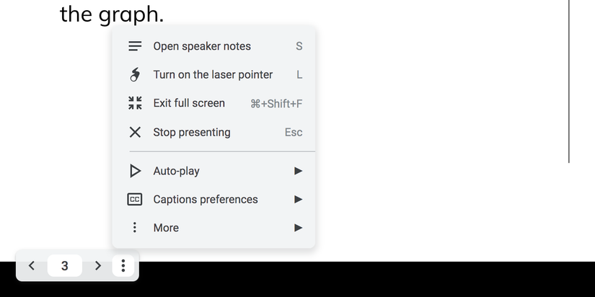The image size is (595, 297).
Task: Select Open speaker notes
Action: pyautogui.click(x=202, y=46)
